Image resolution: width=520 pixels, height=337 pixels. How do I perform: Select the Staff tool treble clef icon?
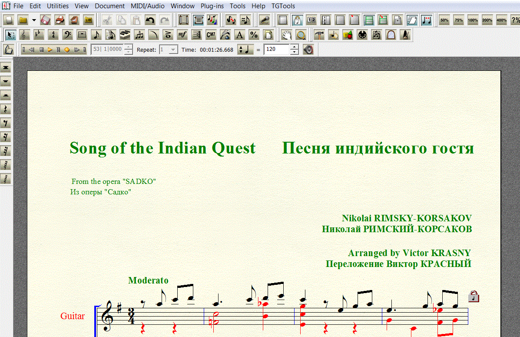tap(24, 35)
